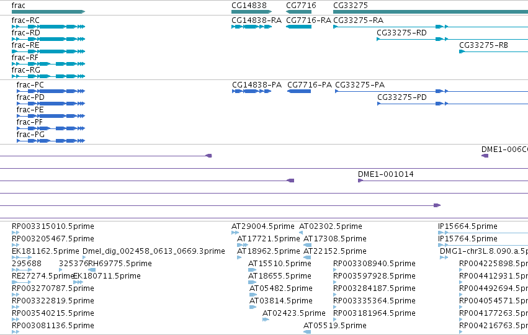The height and width of the screenshot is (335, 528).
Task: Click the RP003540215.5prime EST label
Action: 53,313
